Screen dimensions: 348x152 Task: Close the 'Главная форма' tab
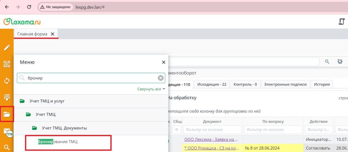click(52, 34)
